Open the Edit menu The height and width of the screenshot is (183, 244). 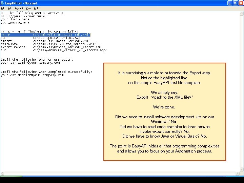pyautogui.click(x=10, y=8)
